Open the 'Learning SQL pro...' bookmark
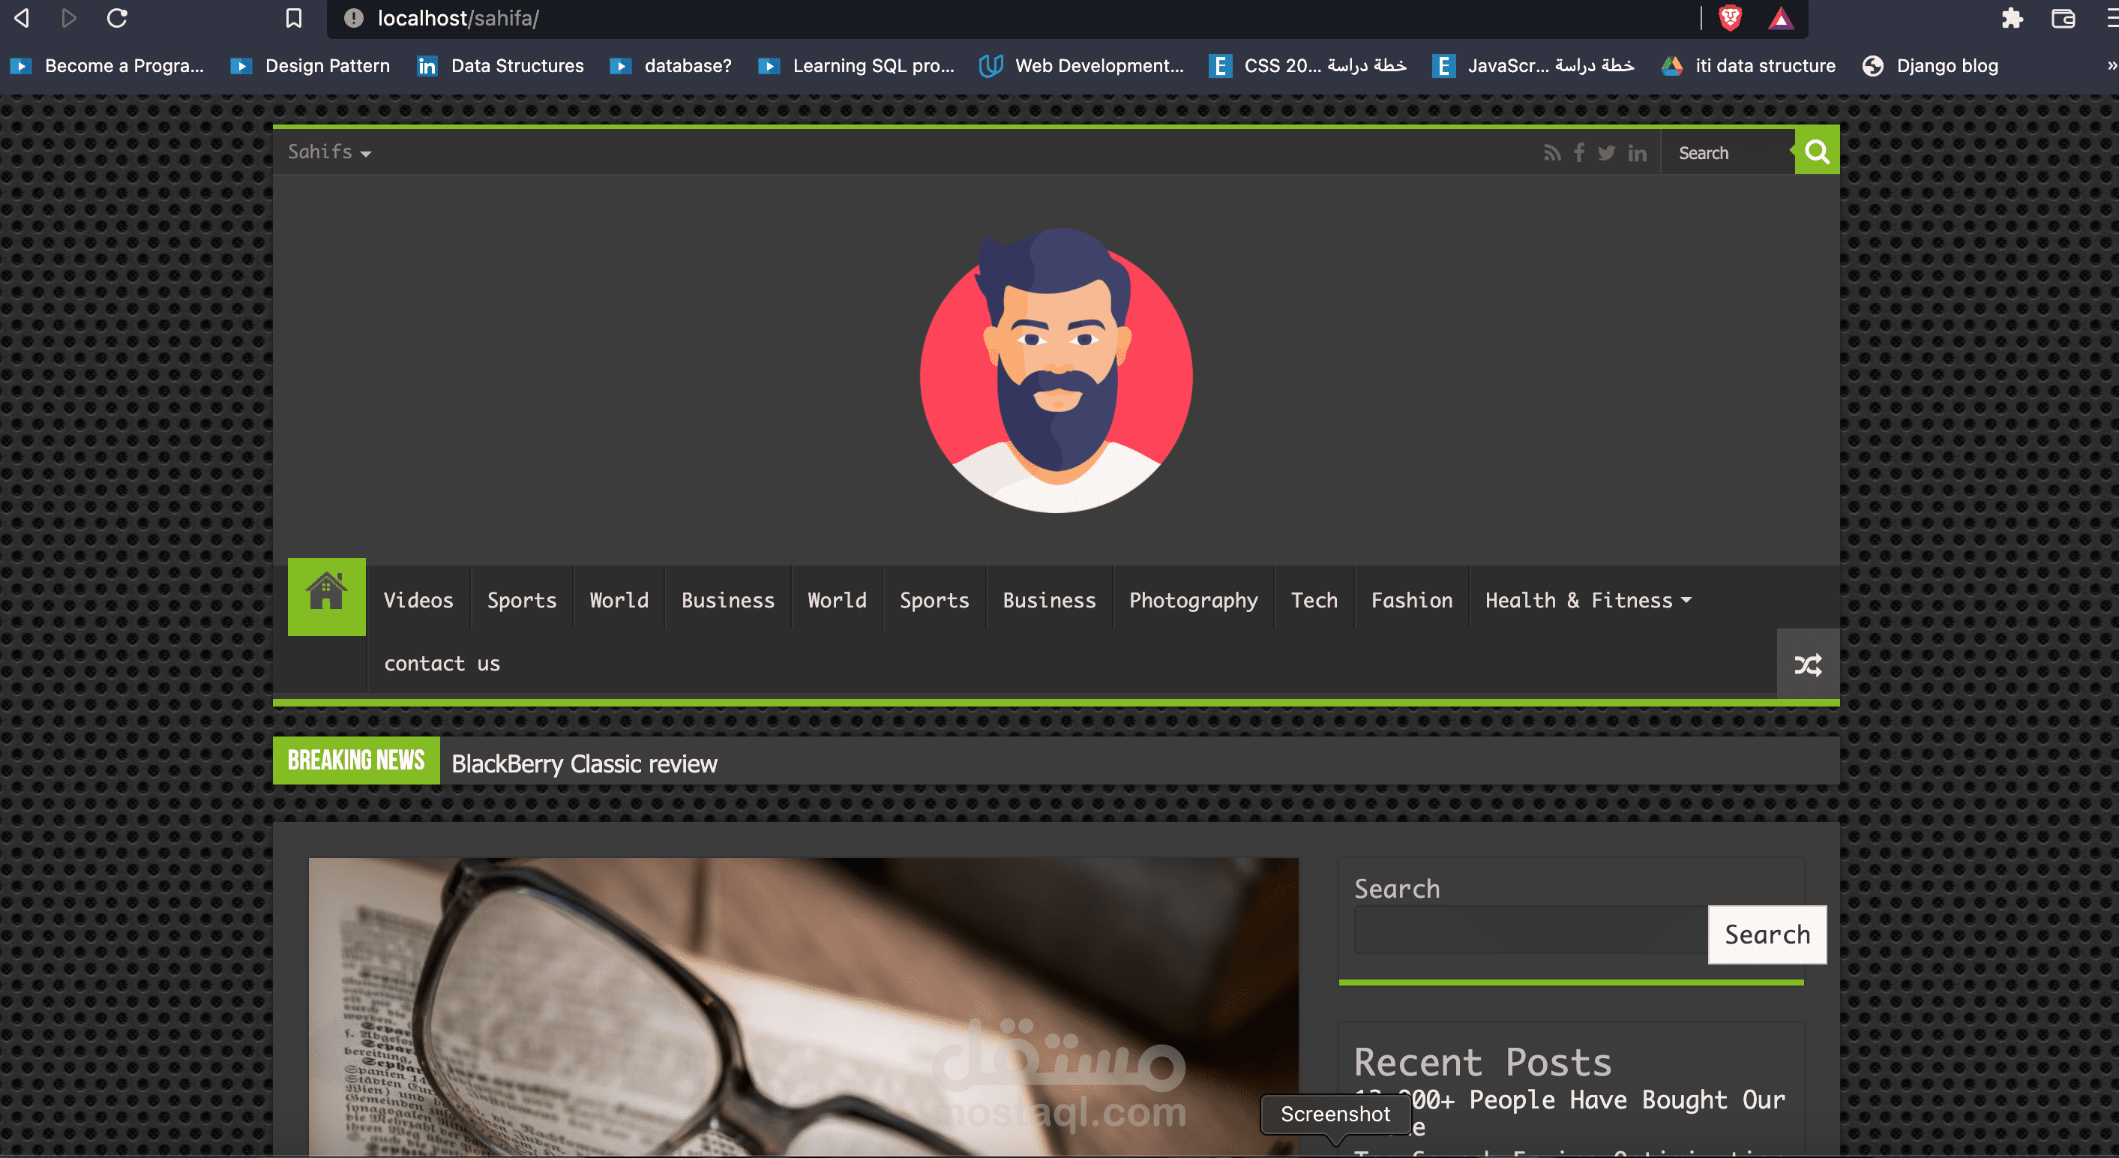The image size is (2119, 1158). click(x=856, y=66)
